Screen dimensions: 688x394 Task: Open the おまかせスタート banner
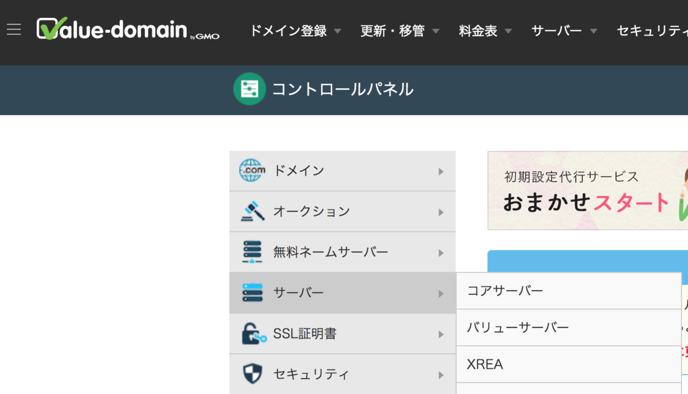[588, 190]
